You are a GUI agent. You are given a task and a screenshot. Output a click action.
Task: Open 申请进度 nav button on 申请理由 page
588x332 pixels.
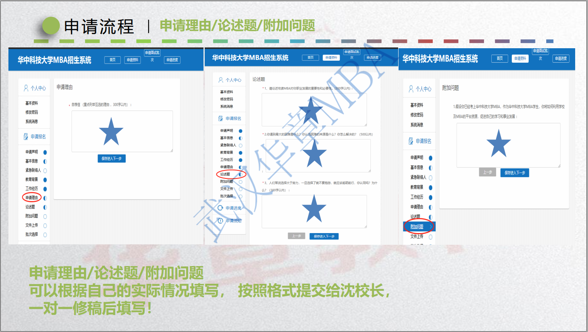click(172, 60)
